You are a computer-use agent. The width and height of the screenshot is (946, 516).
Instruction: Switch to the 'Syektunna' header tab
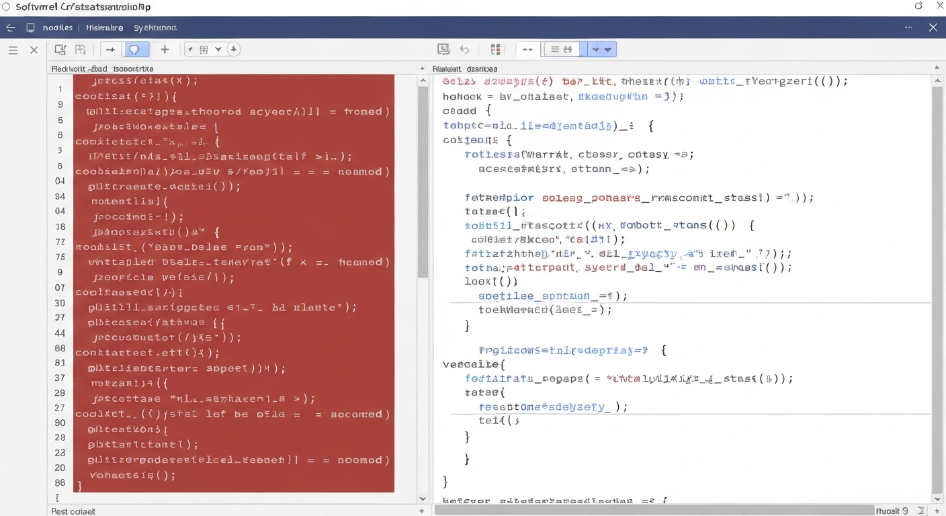(x=155, y=28)
